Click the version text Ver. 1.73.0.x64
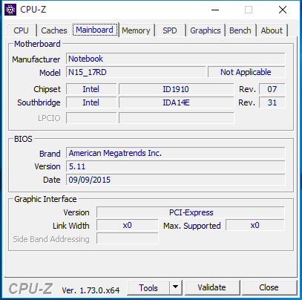The width and height of the screenshot is (302, 300). coord(91,290)
